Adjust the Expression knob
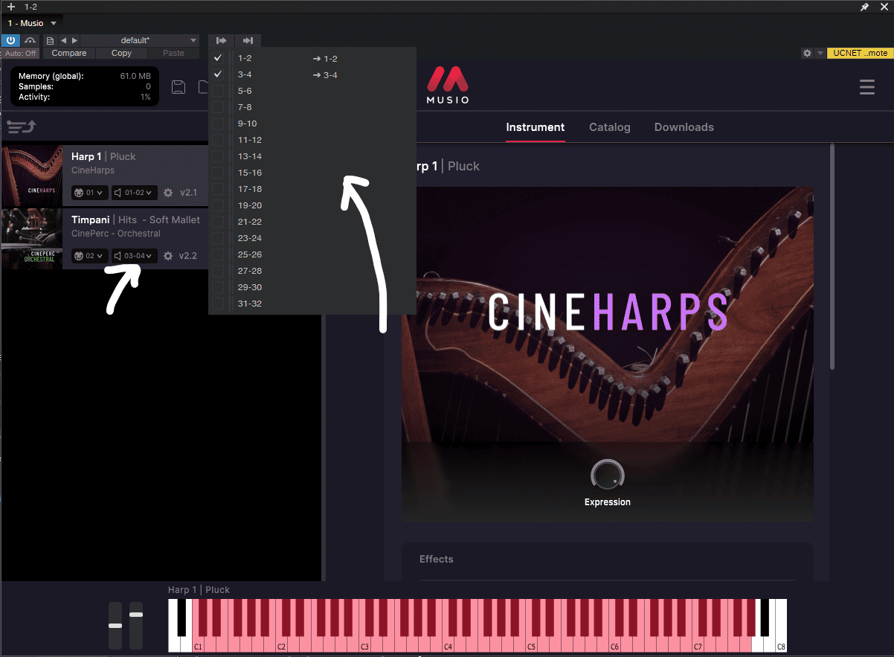894x657 pixels. coord(608,475)
